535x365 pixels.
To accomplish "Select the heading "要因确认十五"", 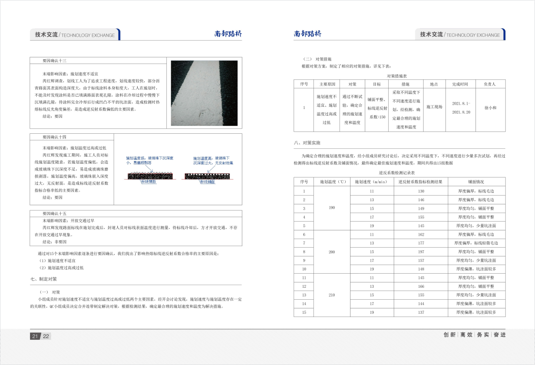I will 54,213.
